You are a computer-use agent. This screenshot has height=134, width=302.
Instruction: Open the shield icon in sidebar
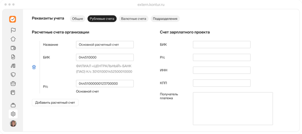[13, 75]
